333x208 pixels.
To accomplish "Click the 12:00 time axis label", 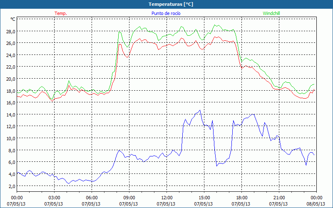I will tap(167, 198).
